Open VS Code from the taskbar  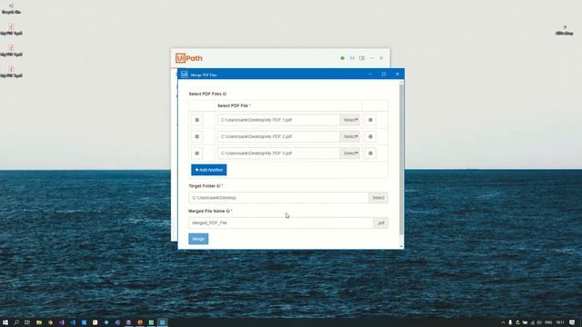pyautogui.click(x=73, y=322)
